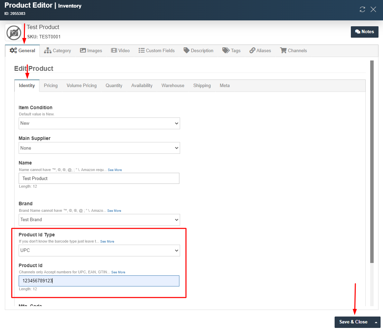
Task: Click the Product Id input field
Action: pyautogui.click(x=99, y=281)
